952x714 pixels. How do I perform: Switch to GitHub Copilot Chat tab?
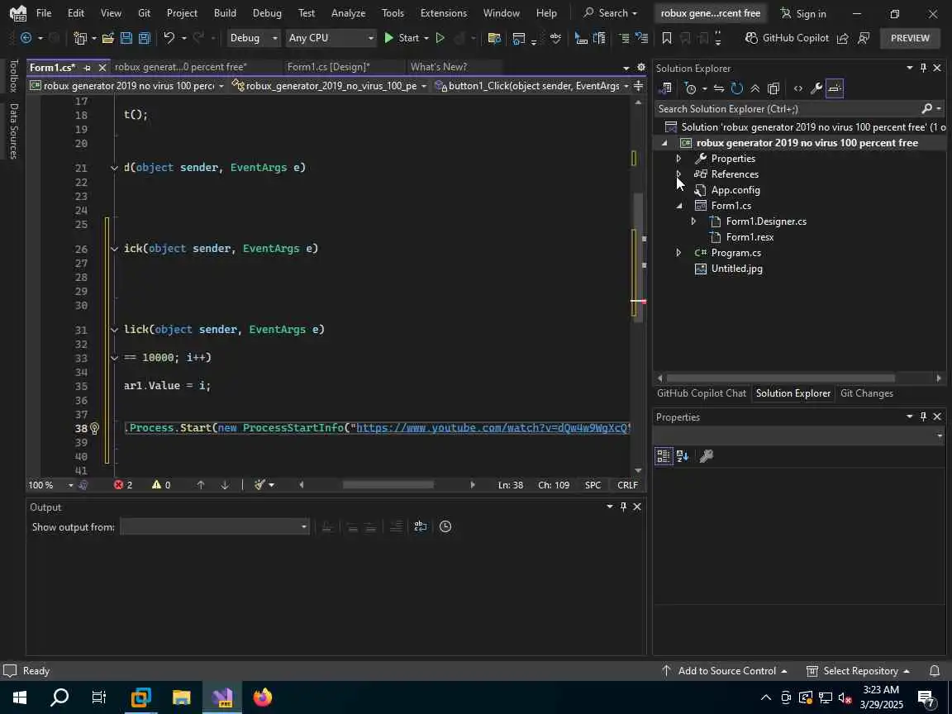click(x=702, y=393)
